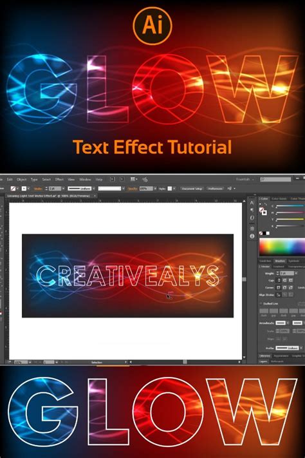Open the Effect menu
The height and width of the screenshot is (458, 305).
coord(59,179)
